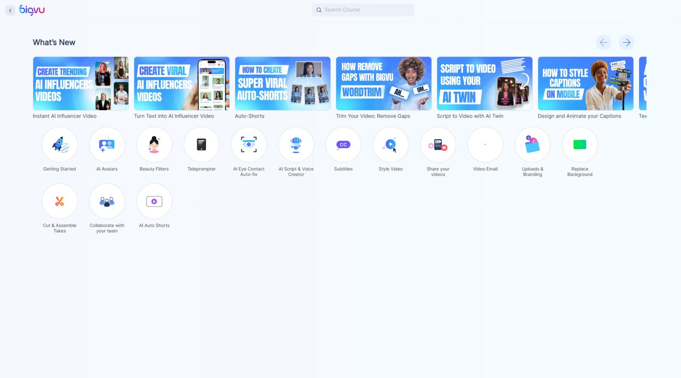Select the AI Auto Shorts icon
This screenshot has width=681, height=378.
(x=154, y=201)
